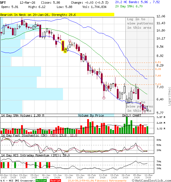The height and width of the screenshot is (182, 171).
Task: Click the upper 'Log in to view patterns' notice
Action: click(140, 23)
